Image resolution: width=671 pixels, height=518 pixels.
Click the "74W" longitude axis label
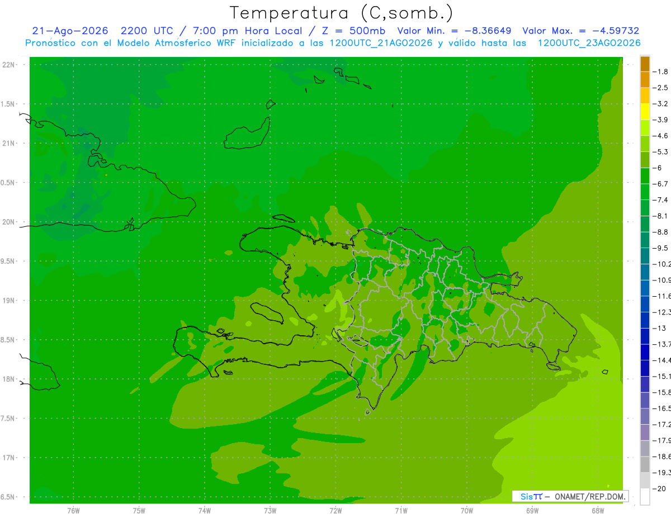coord(205,510)
